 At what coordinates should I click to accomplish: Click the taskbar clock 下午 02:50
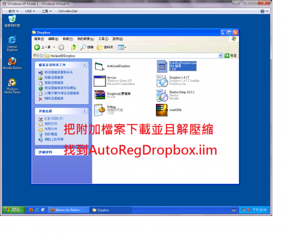(259, 210)
